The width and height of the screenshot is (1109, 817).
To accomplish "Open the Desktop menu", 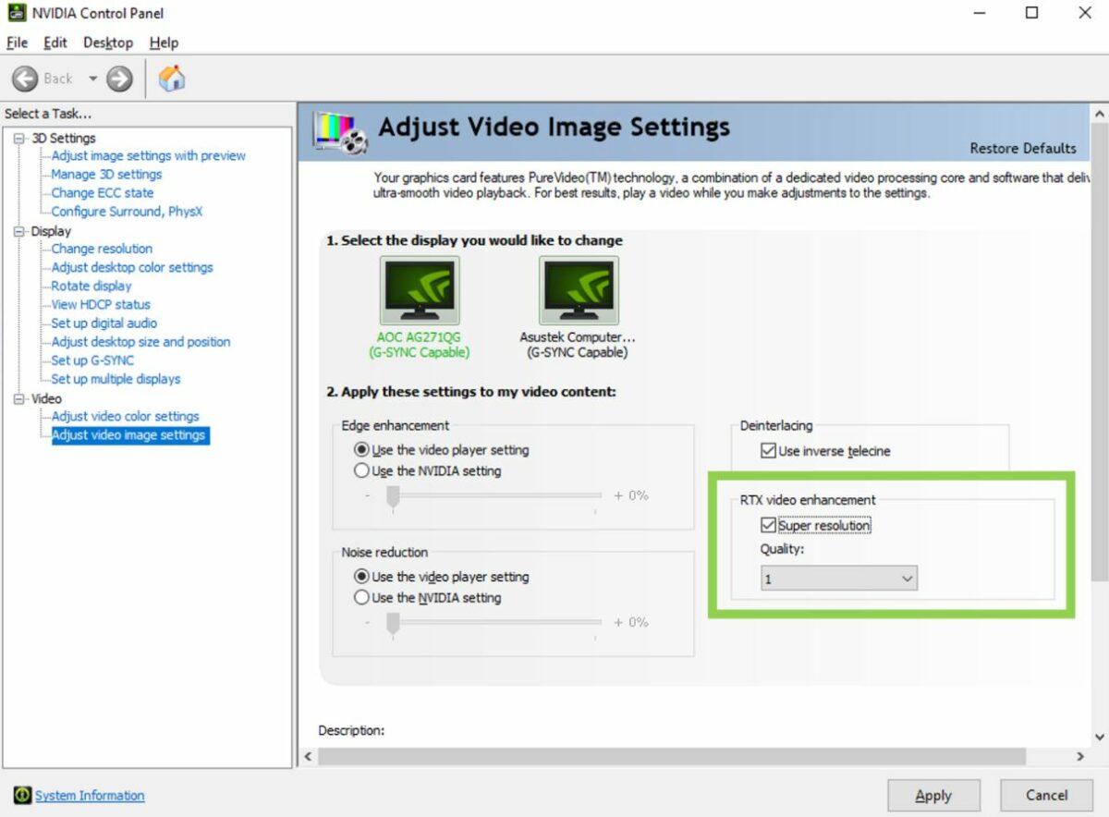I will [x=108, y=43].
